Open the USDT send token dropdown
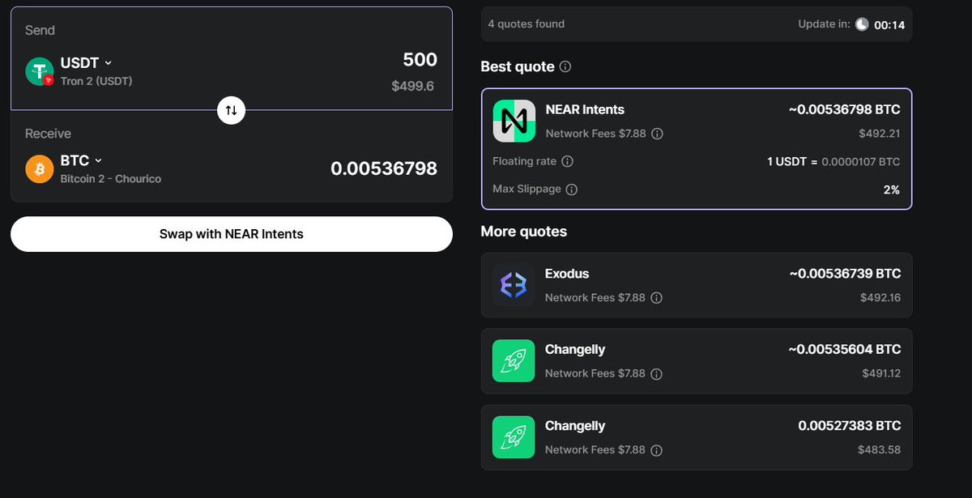 [x=86, y=63]
